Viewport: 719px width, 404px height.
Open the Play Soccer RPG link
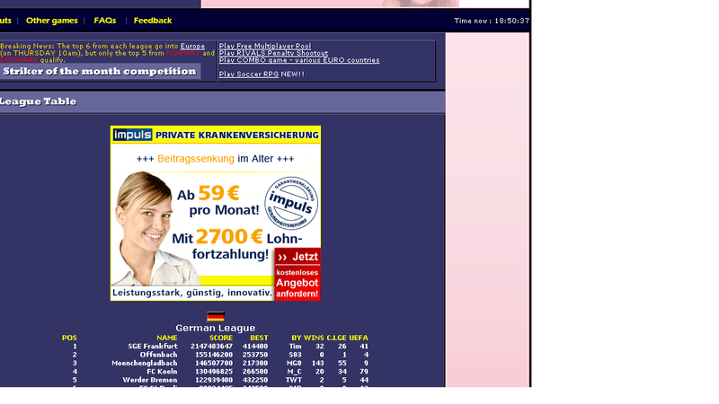(249, 75)
